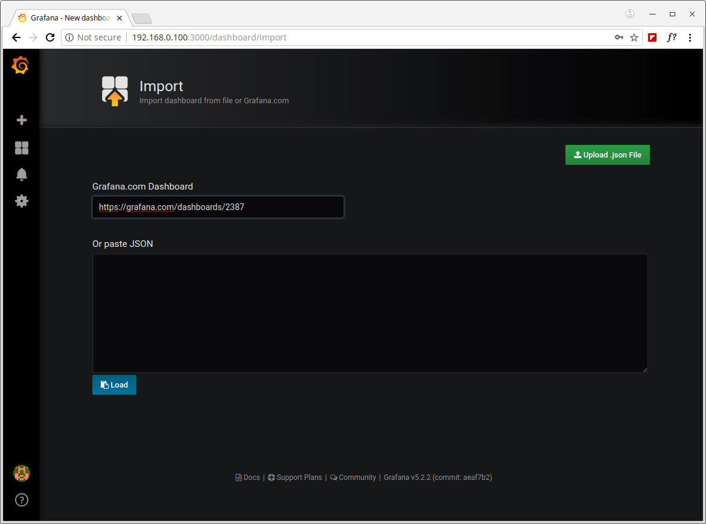Image resolution: width=706 pixels, height=524 pixels.
Task: Bookmark this page with star icon
Action: pos(634,37)
